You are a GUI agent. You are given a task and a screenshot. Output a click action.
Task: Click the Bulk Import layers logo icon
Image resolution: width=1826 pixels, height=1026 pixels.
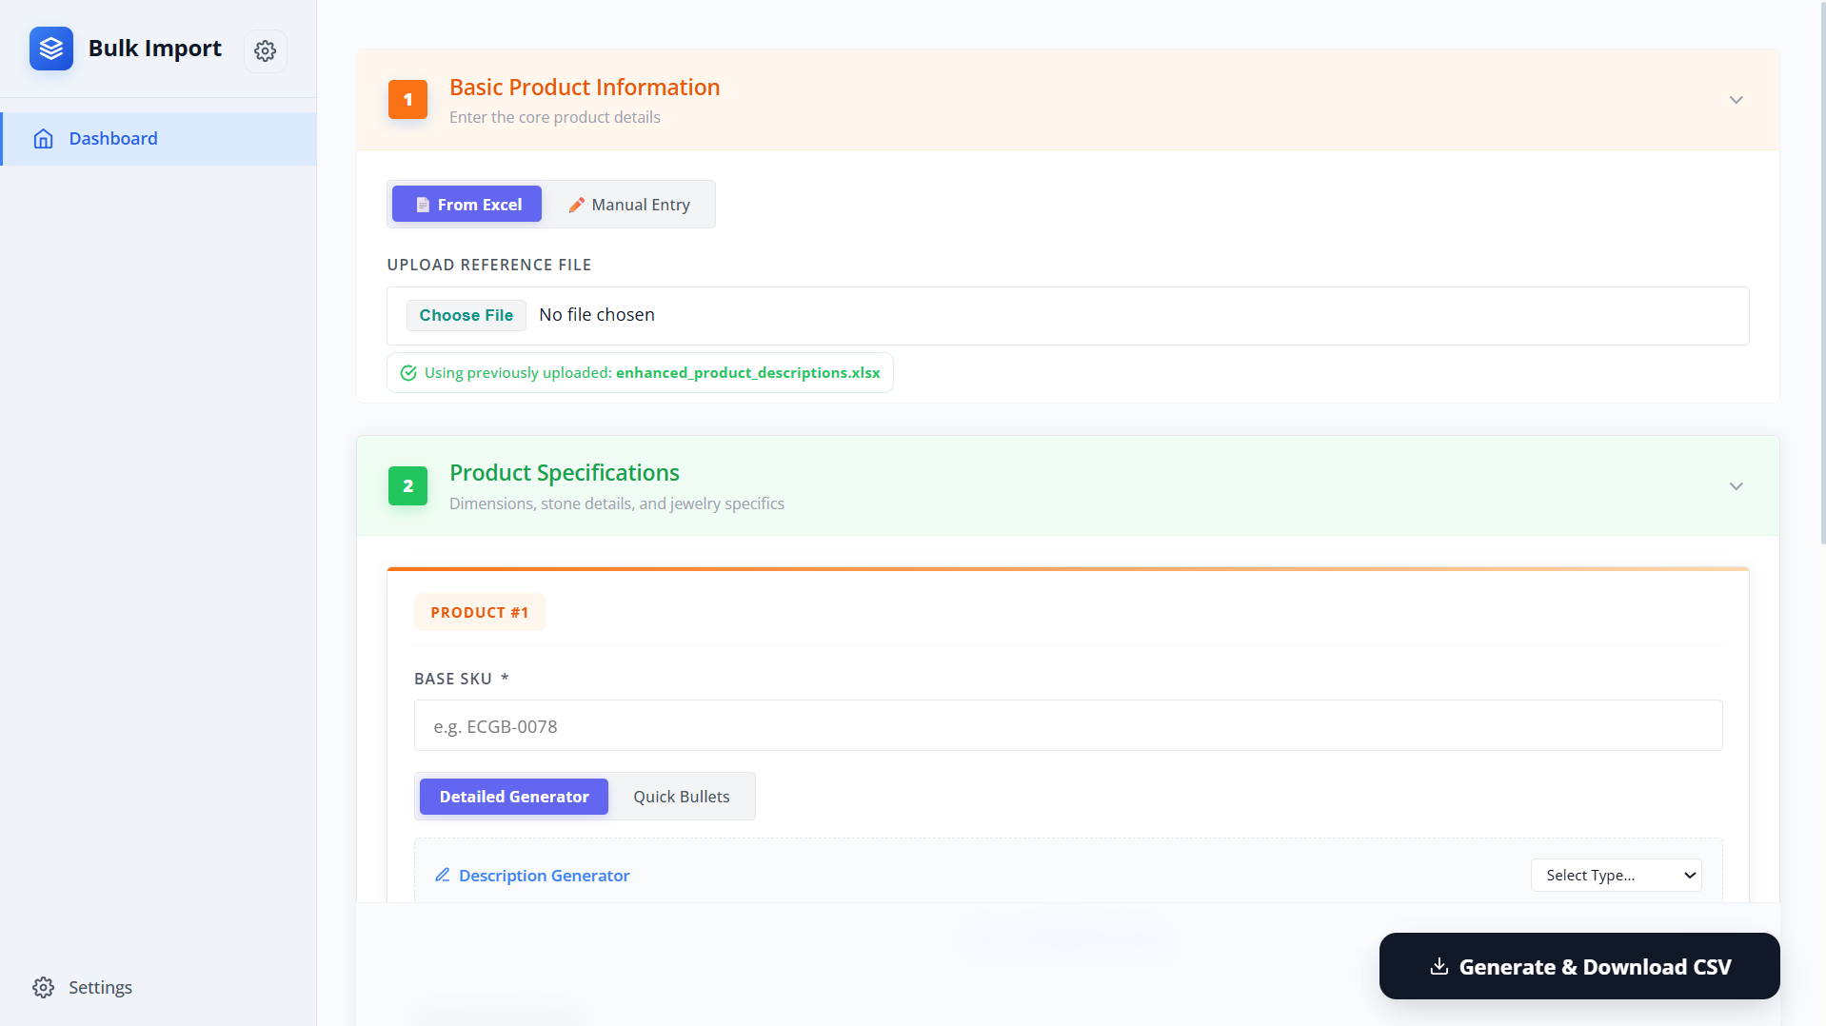tap(51, 49)
